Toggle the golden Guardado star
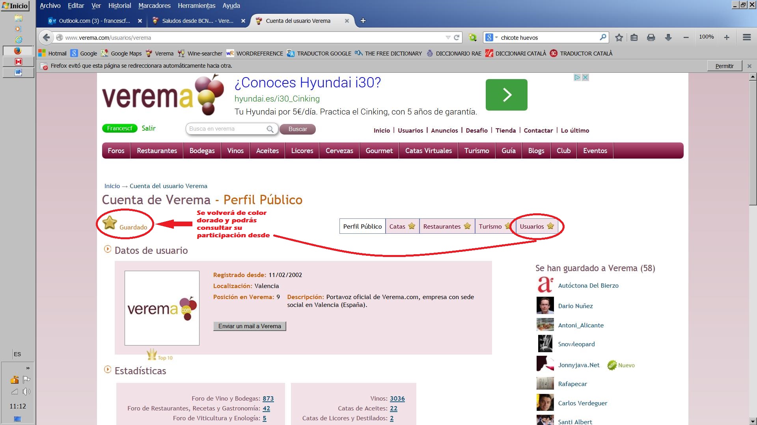 (110, 223)
